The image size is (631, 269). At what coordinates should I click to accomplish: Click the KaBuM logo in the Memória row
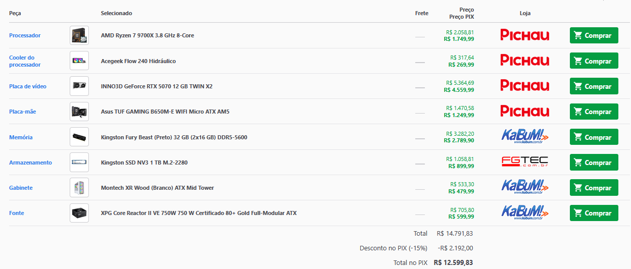(x=524, y=137)
